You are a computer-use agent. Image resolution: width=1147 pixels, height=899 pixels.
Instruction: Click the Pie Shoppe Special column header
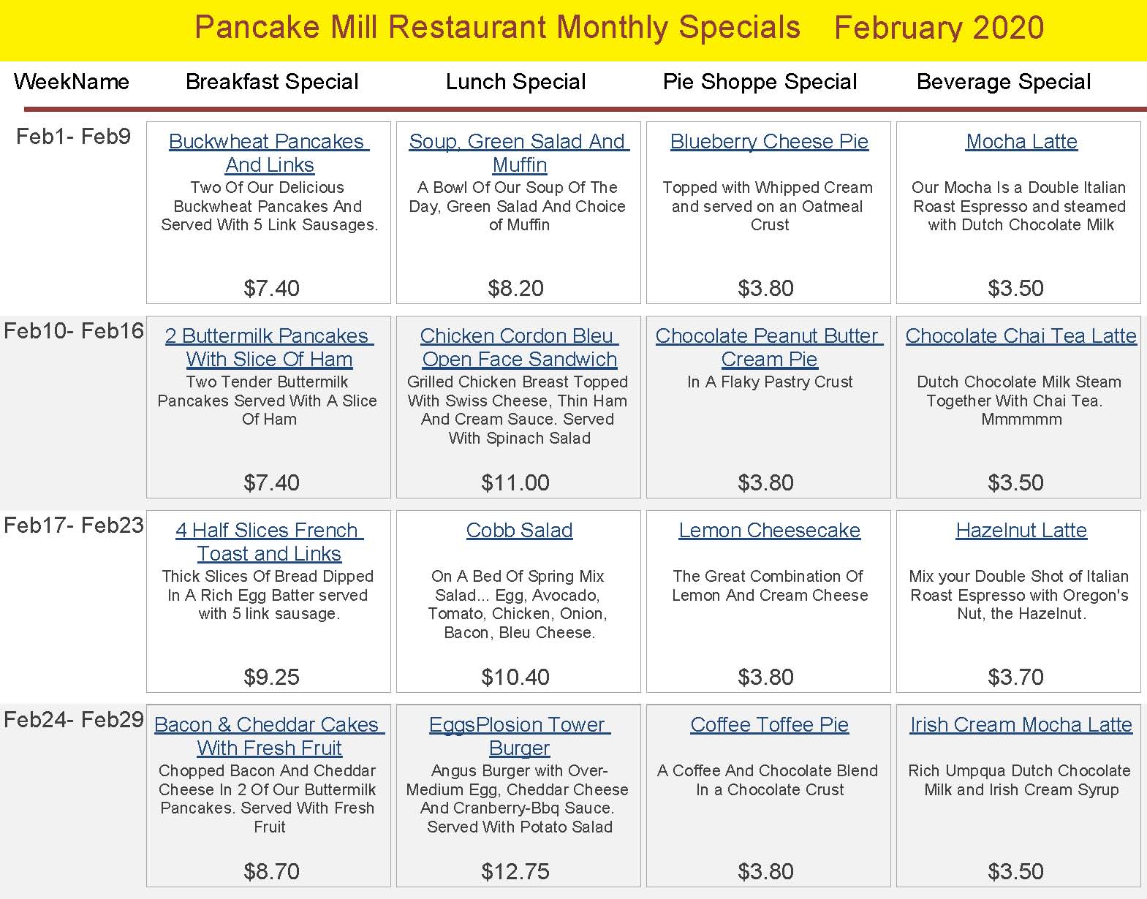pos(760,81)
